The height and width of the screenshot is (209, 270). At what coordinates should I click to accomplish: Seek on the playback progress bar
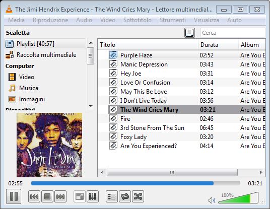click(x=136, y=183)
